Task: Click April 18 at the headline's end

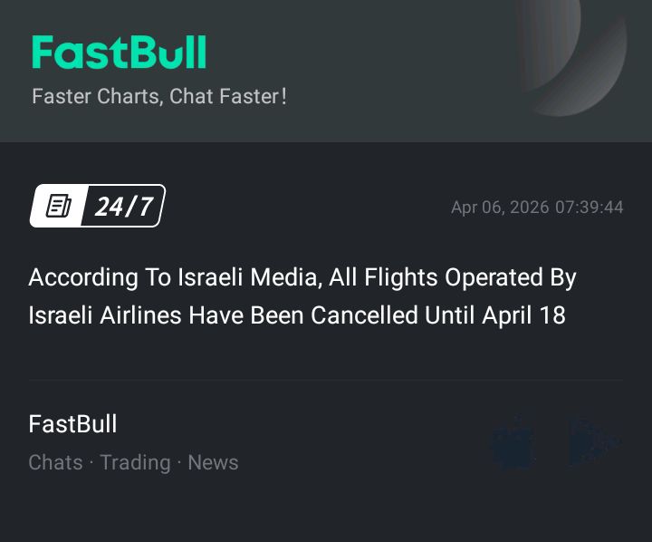Action: tap(523, 315)
